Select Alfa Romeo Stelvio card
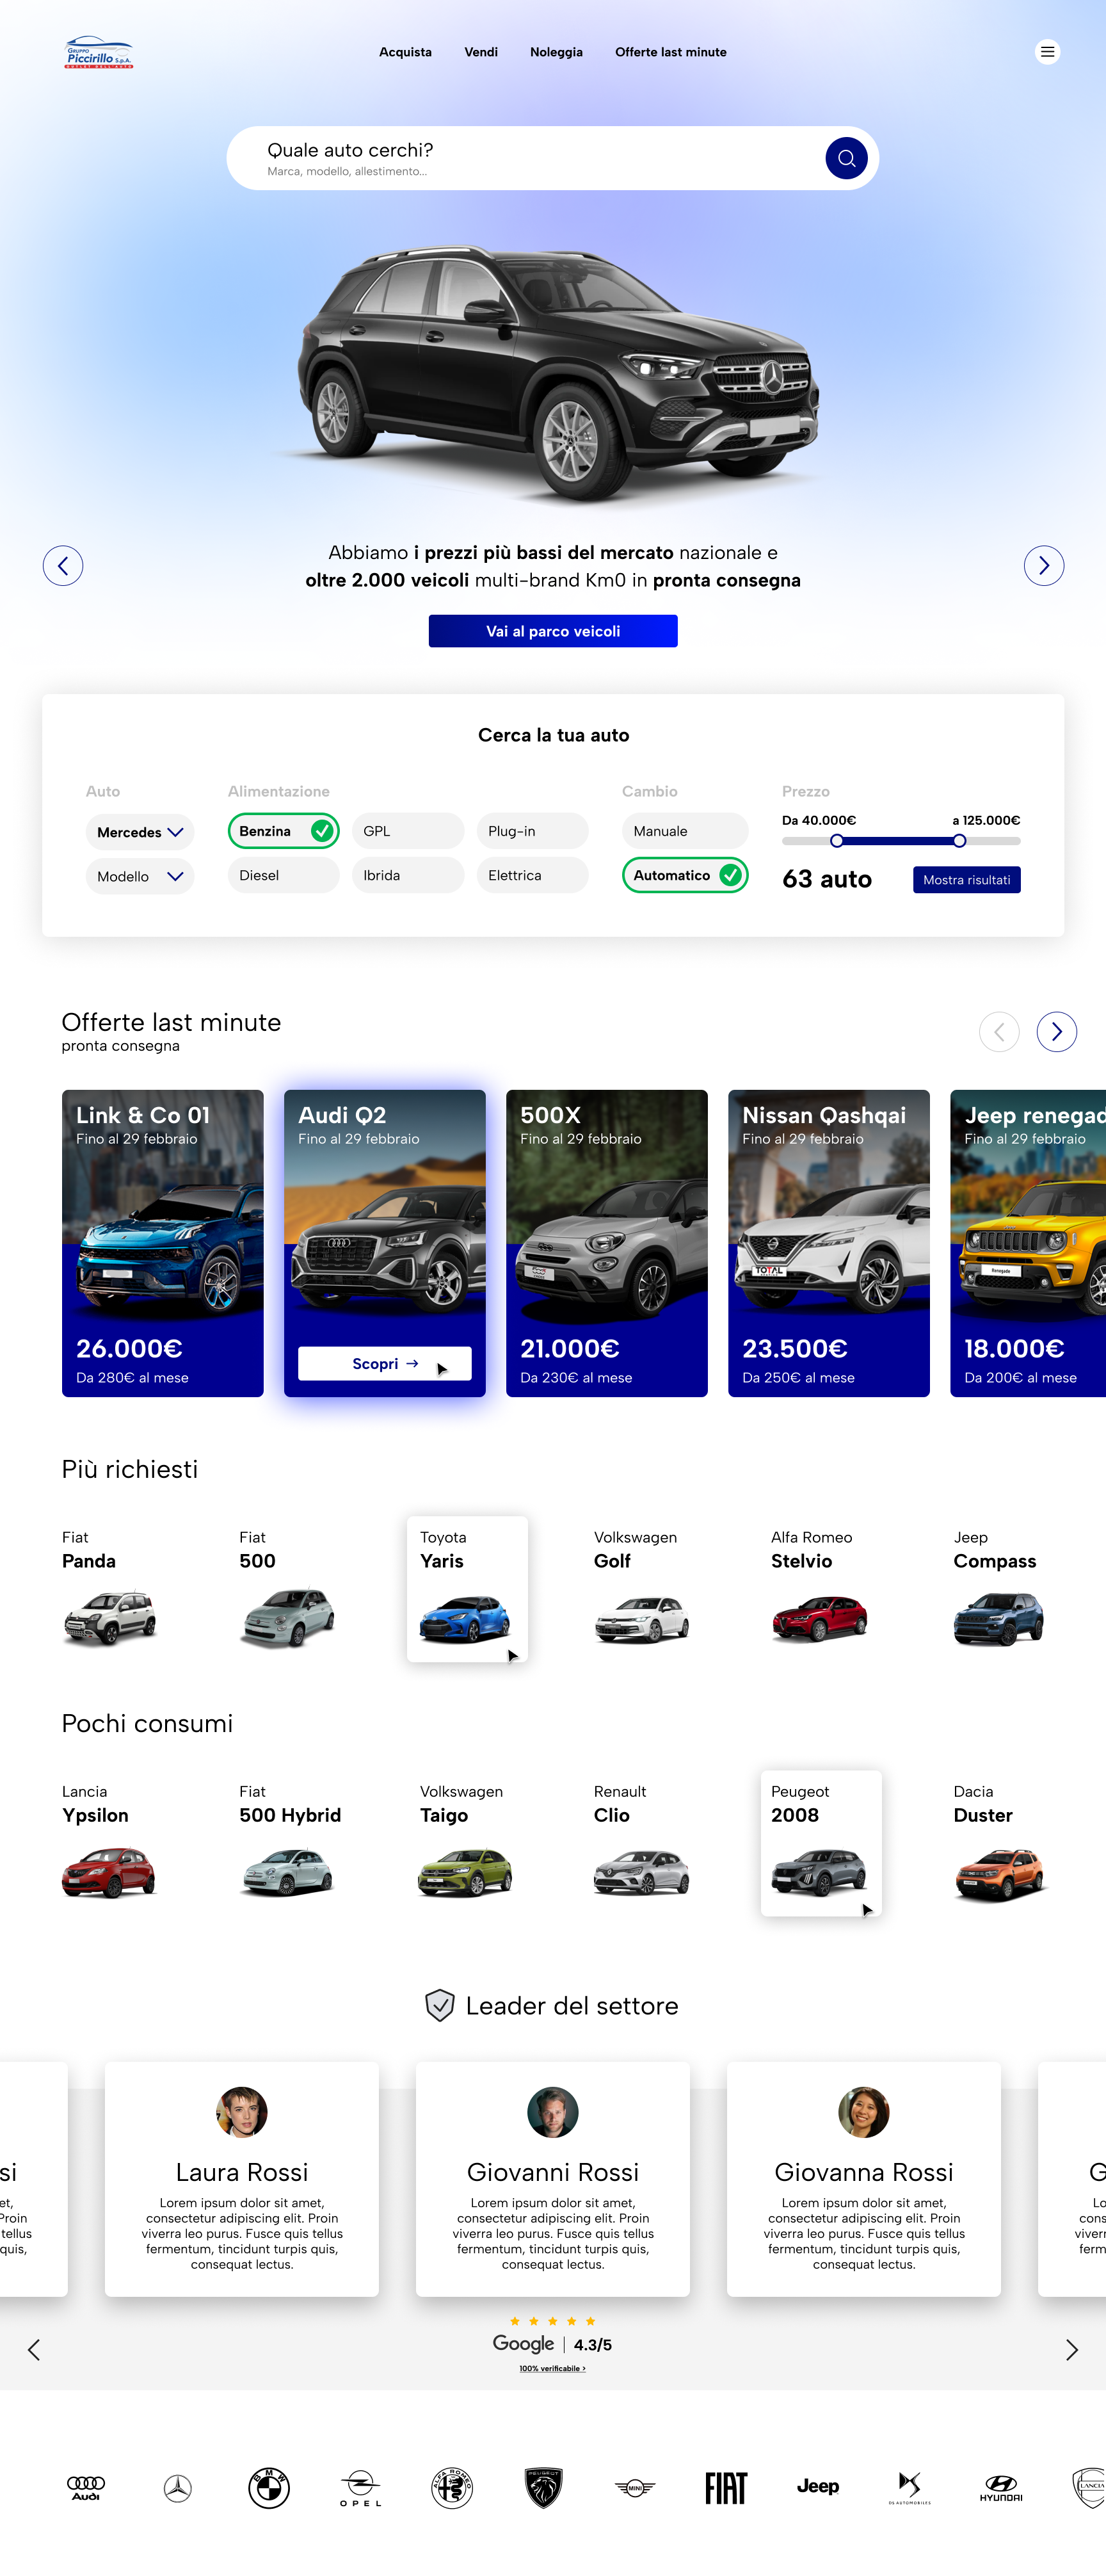The height and width of the screenshot is (2576, 1106). point(820,1588)
